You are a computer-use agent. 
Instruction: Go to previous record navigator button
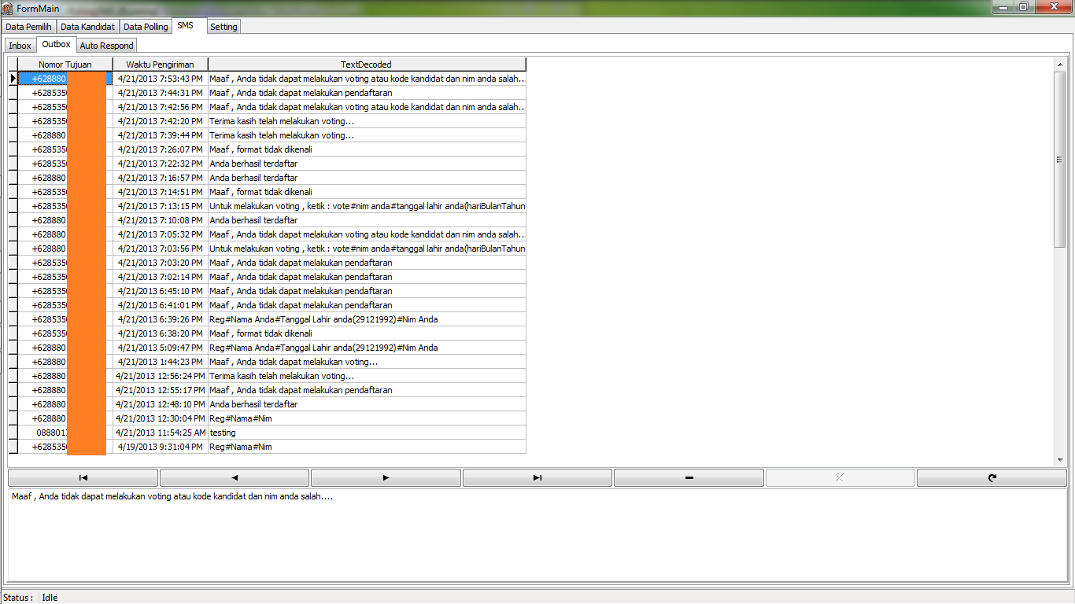tap(235, 477)
